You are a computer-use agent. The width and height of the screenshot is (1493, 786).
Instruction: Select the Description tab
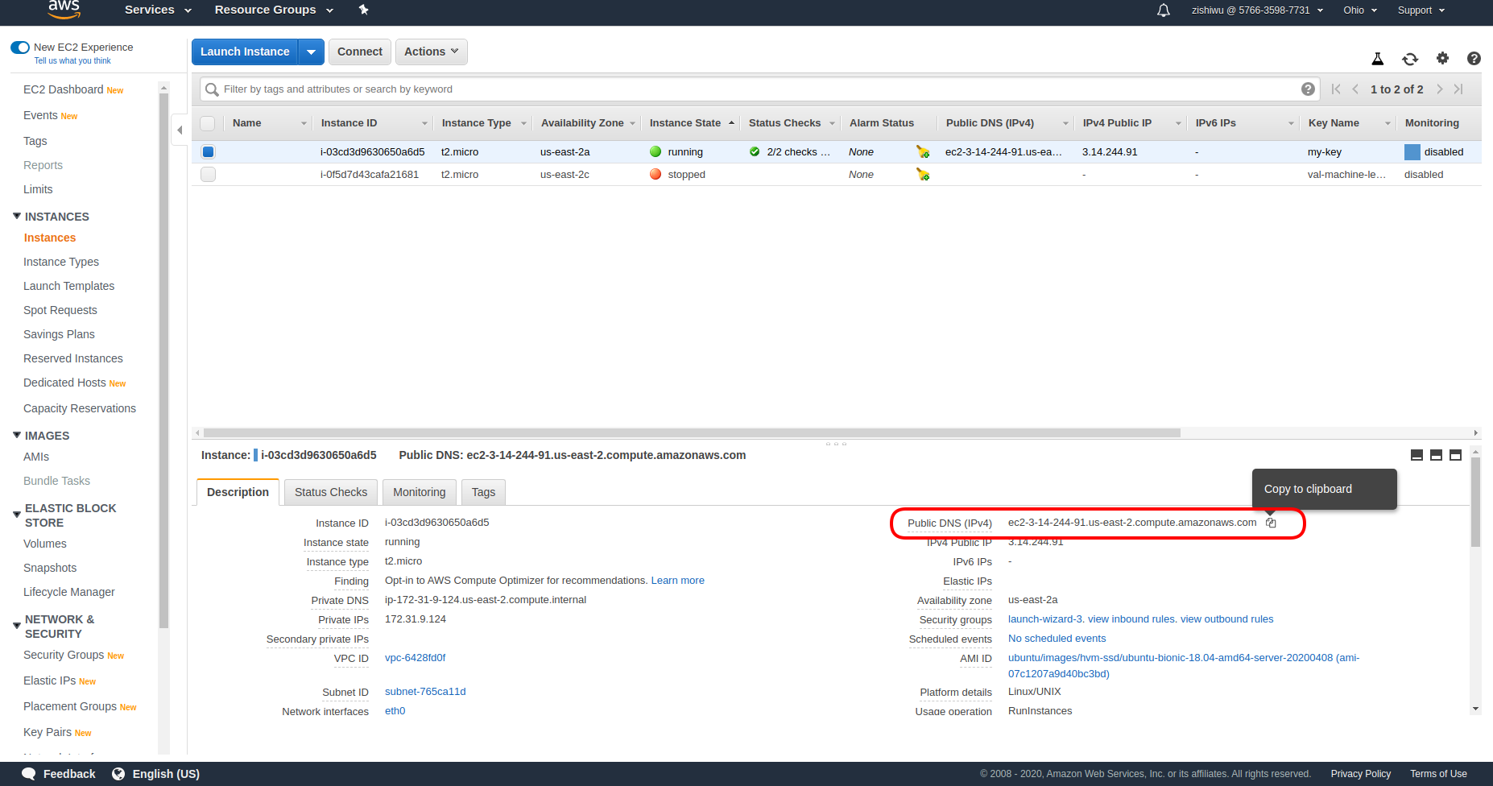238,492
